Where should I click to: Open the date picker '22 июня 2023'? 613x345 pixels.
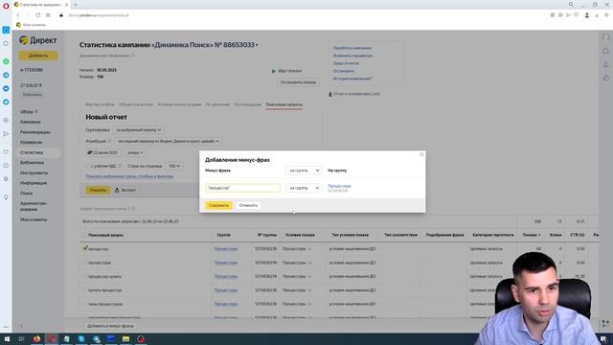102,152
